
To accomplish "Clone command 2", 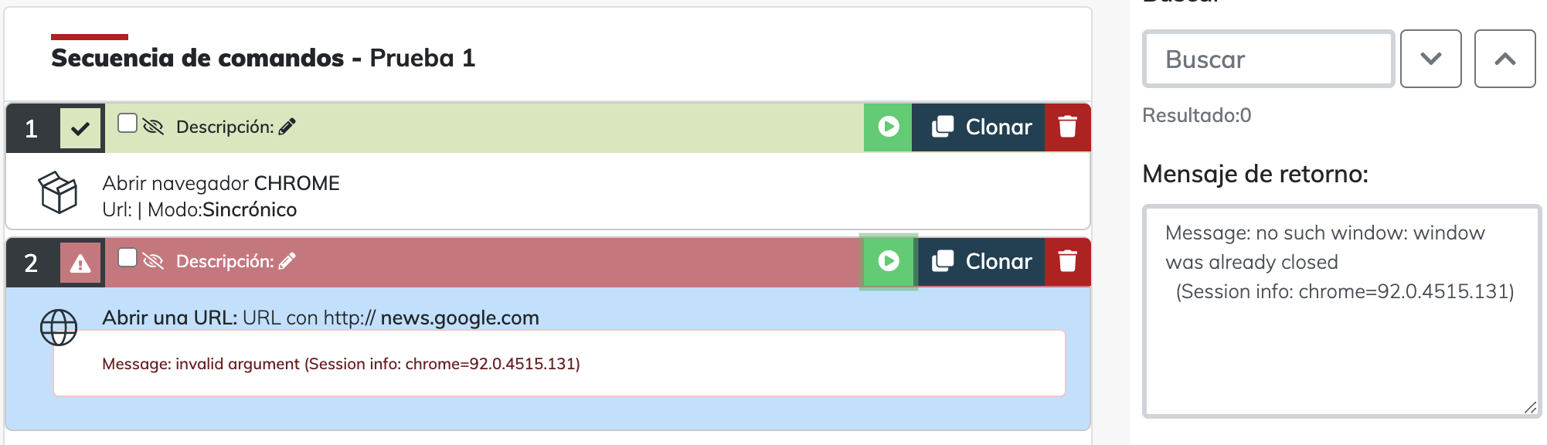I will pyautogui.click(x=981, y=261).
